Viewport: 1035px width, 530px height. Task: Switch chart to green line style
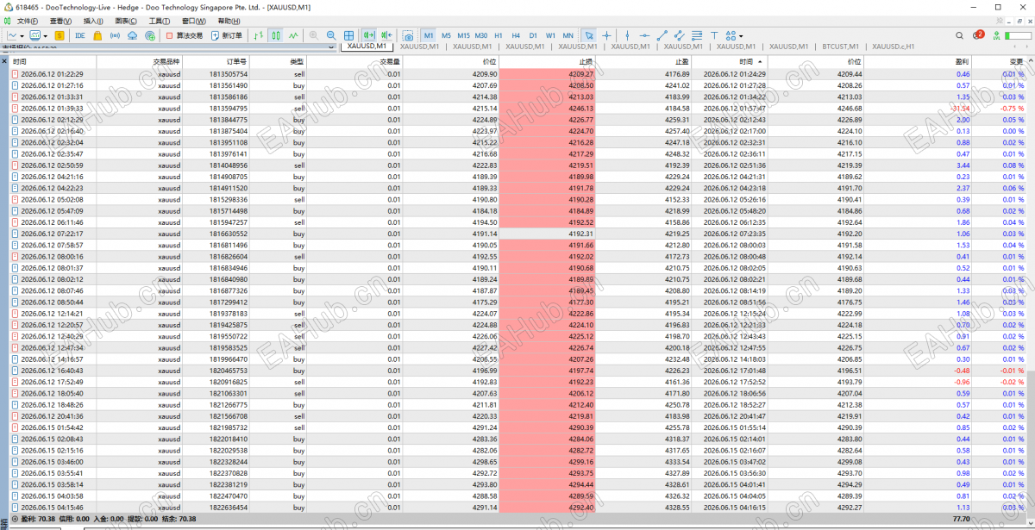pyautogui.click(x=294, y=35)
